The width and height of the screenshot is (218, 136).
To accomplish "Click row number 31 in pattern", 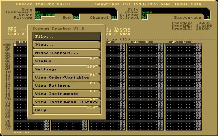I will [x=8, y=129].
